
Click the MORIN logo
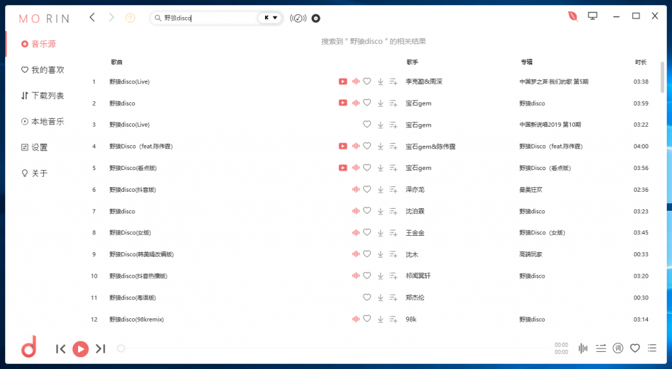[x=44, y=18]
